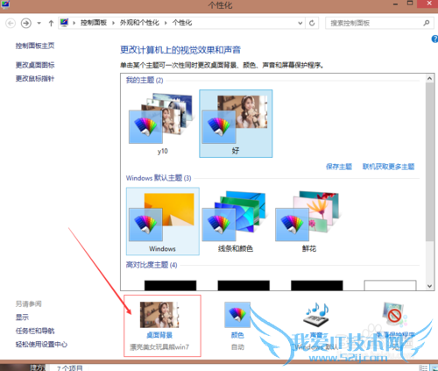
Task: Open 轻松使用设置中心 link
Action: [41, 344]
